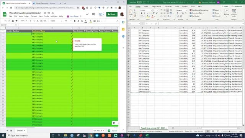Open text color picker in Google Sheets
245x138 pixels.
point(86,21)
